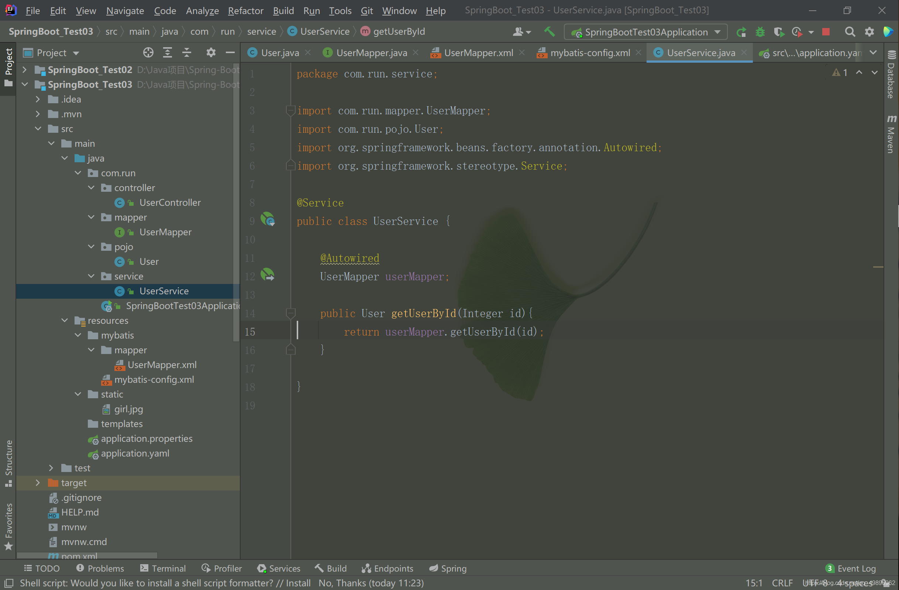Open the Problems tool window
Viewport: 899px width, 590px height.
coord(100,568)
